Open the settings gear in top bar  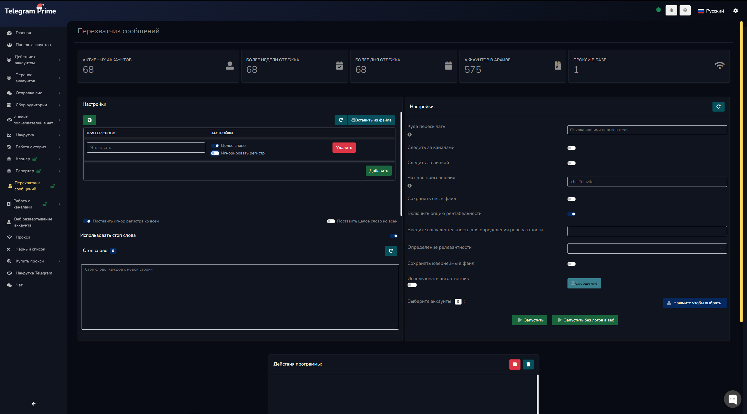(735, 11)
